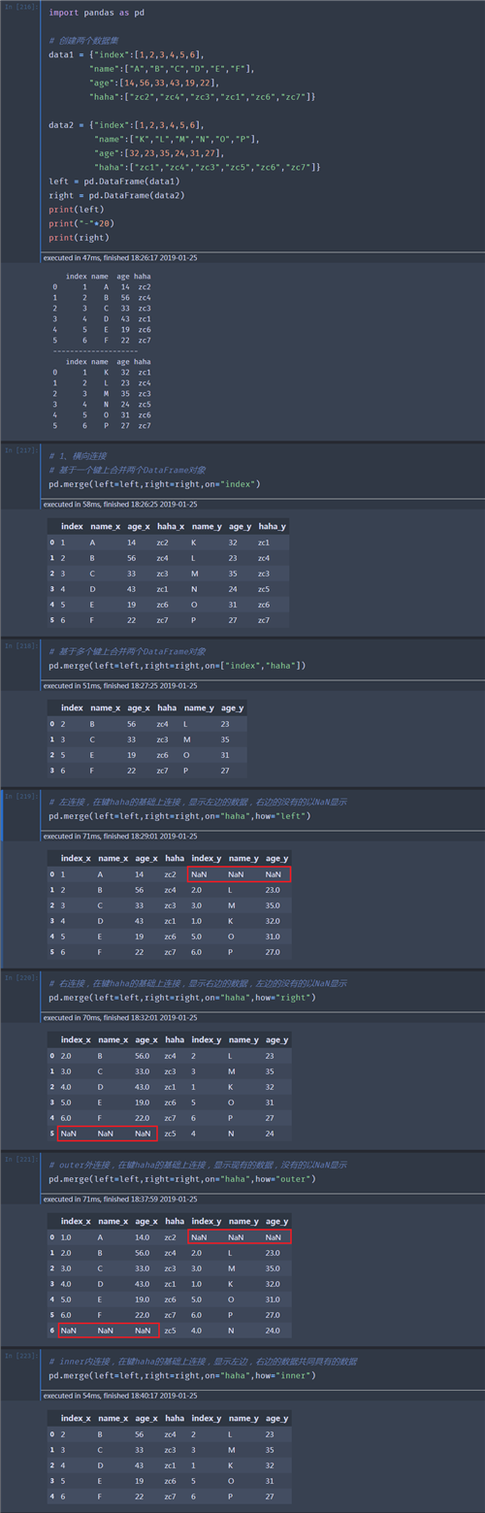The width and height of the screenshot is (485, 1513).
Task: Click the how="left" merge code line
Action: tap(179, 815)
